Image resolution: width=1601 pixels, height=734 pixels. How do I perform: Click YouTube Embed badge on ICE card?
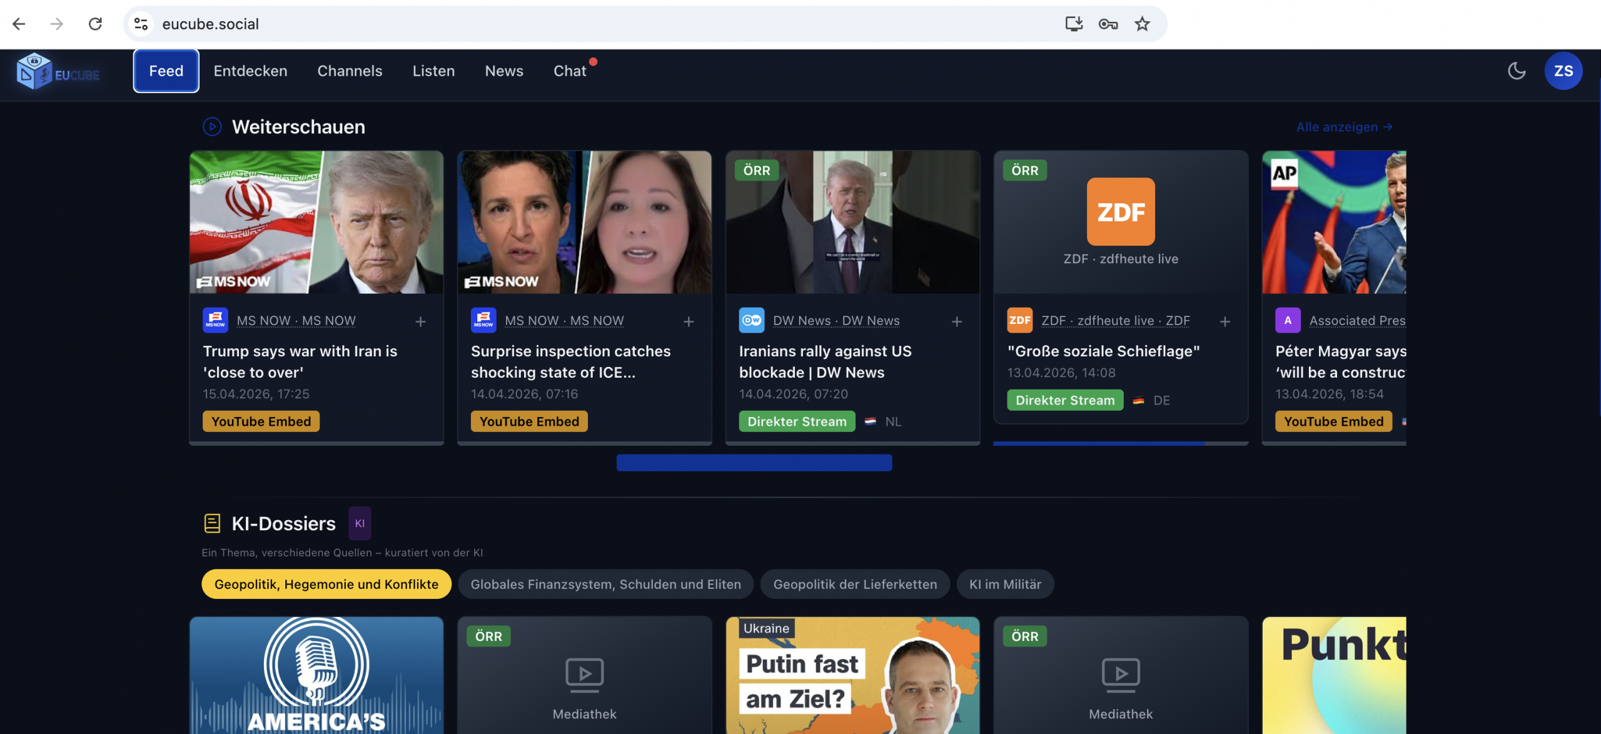529,421
